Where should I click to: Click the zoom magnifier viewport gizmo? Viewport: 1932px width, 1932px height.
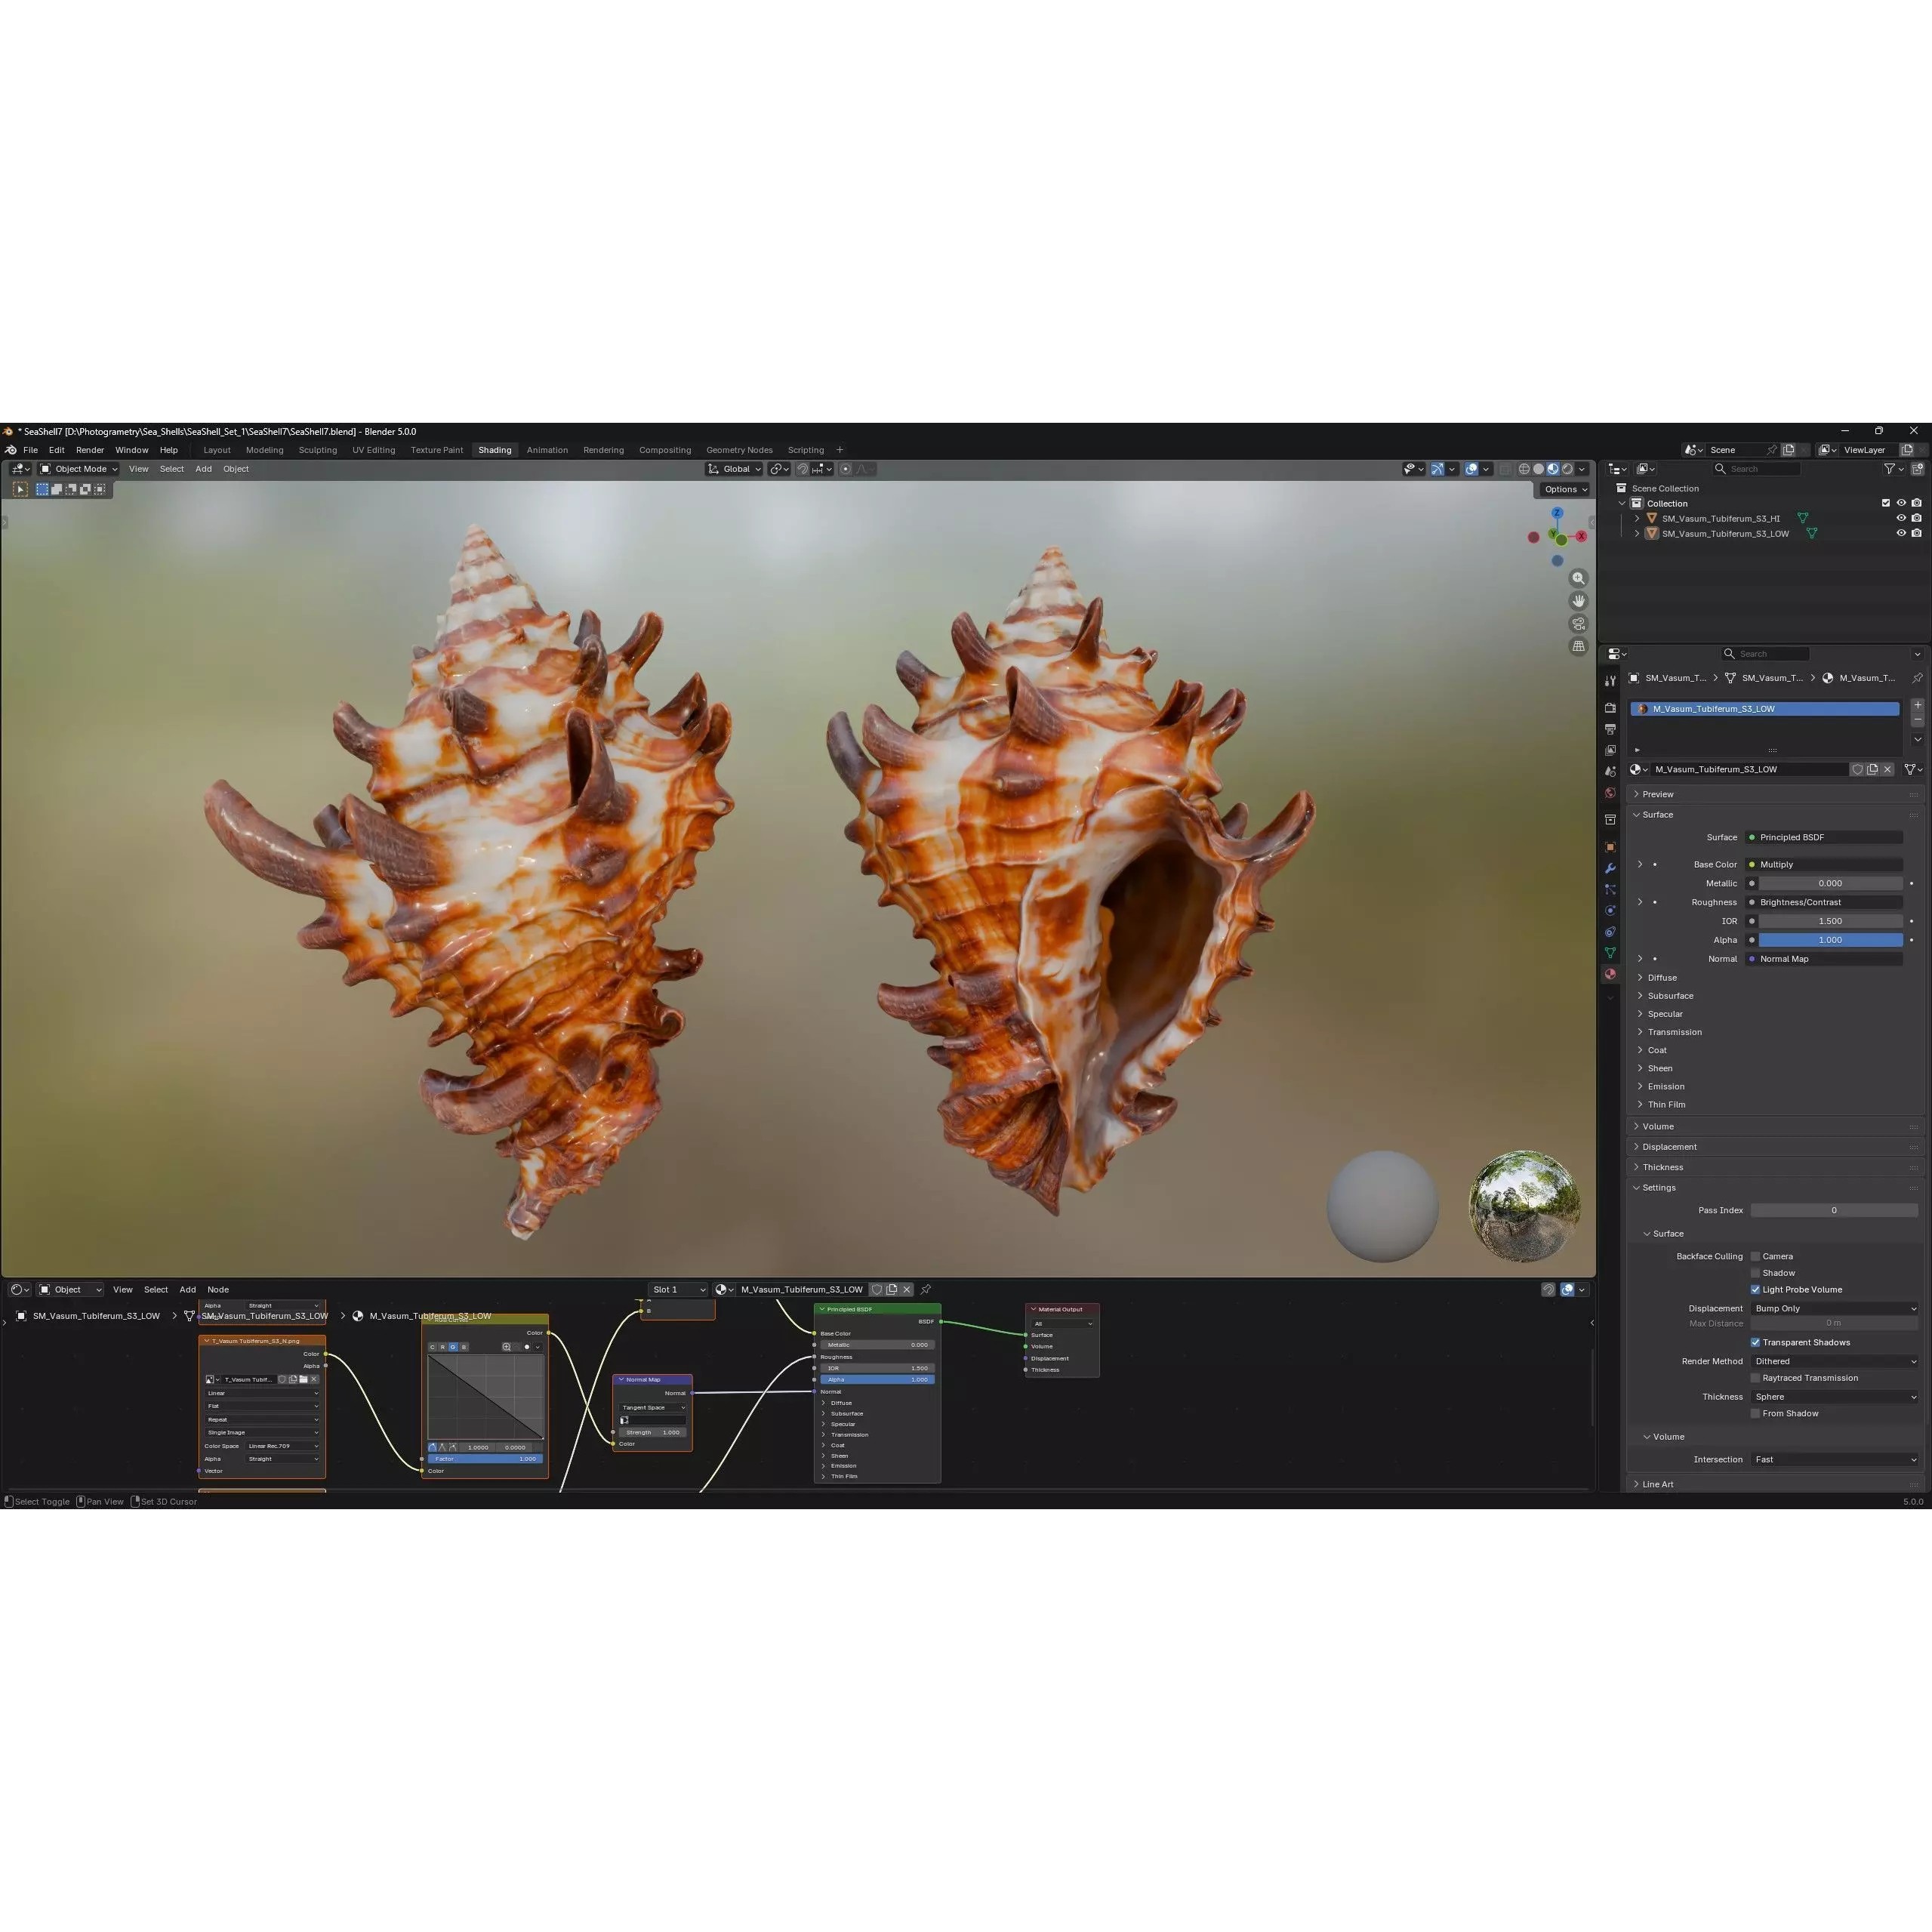click(1578, 578)
